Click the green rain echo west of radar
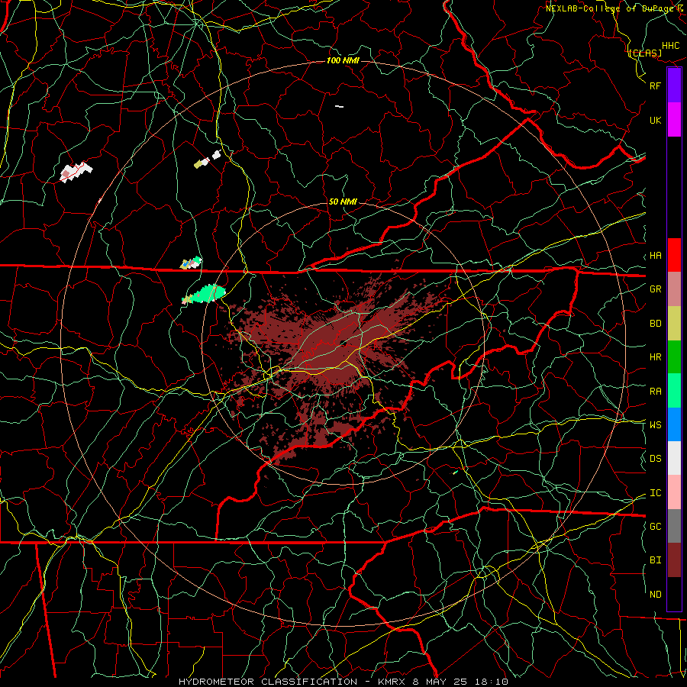The width and height of the screenshot is (687, 687). [x=204, y=294]
